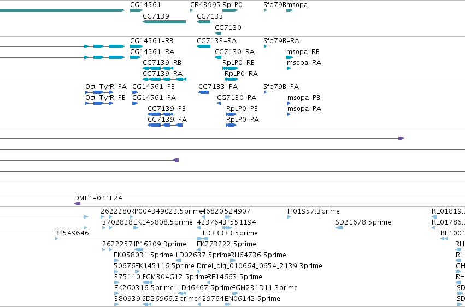Select EST label BP549646

click(x=72, y=233)
